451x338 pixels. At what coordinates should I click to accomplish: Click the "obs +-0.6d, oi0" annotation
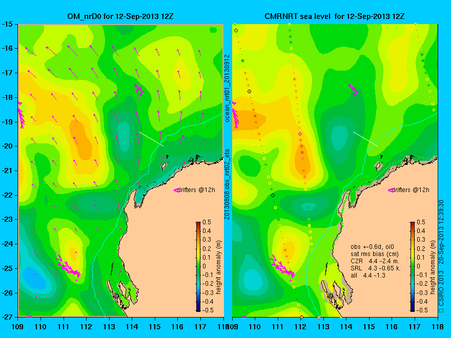[372, 247]
